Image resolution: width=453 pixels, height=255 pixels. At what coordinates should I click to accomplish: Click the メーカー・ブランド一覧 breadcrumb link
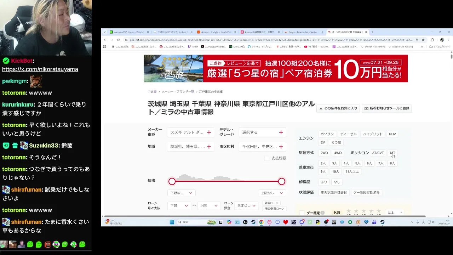point(178,92)
